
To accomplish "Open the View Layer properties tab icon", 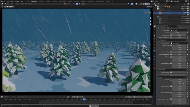I will (x=154, y=39).
